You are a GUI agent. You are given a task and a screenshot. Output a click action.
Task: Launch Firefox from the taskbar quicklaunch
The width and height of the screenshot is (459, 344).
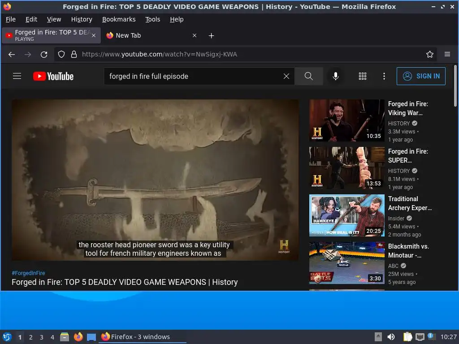click(x=78, y=337)
